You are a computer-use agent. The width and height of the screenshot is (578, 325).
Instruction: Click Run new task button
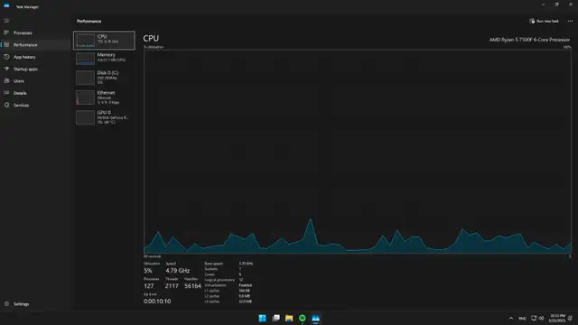544,21
